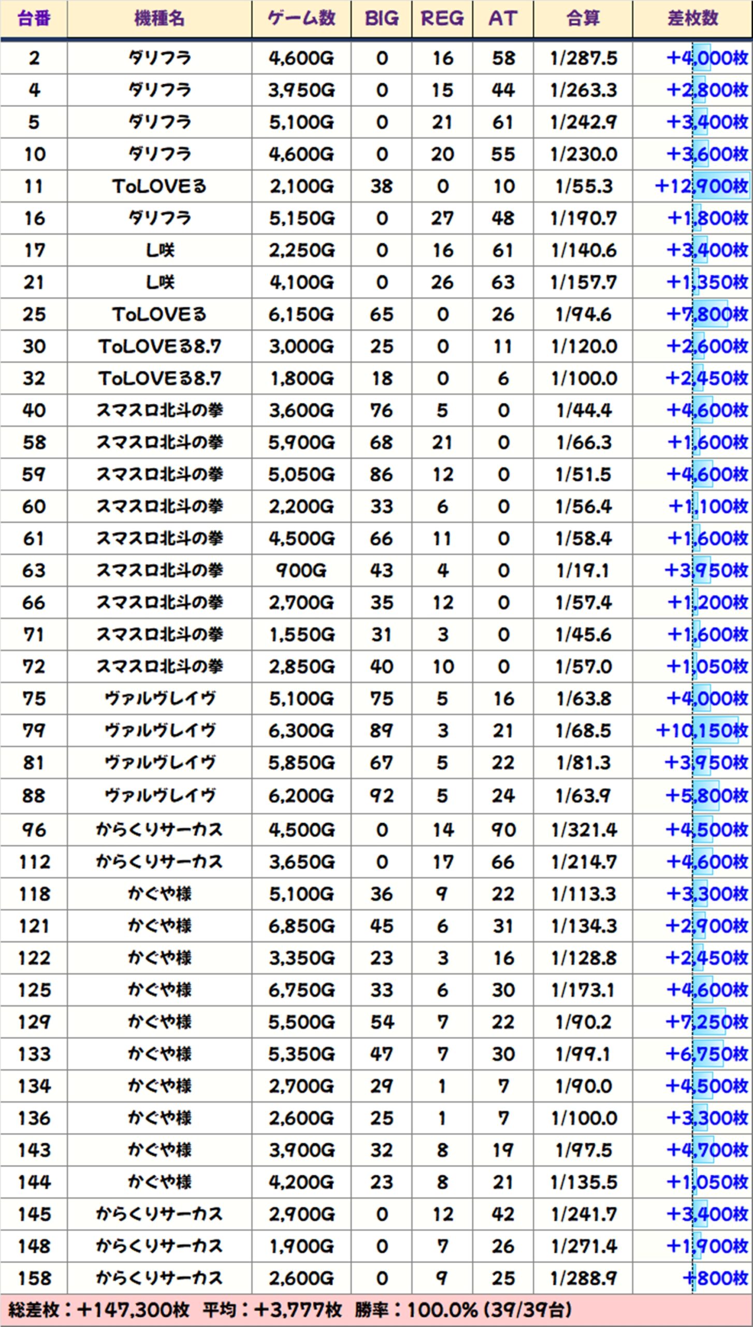Click the 1,800G game count cell
The width and height of the screenshot is (753, 1327).
click(x=301, y=378)
